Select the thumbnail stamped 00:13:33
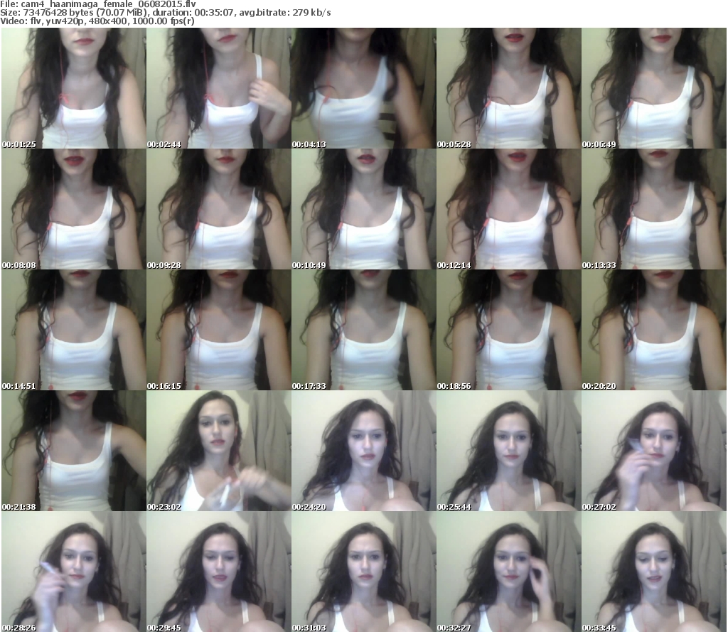 tap(654, 209)
